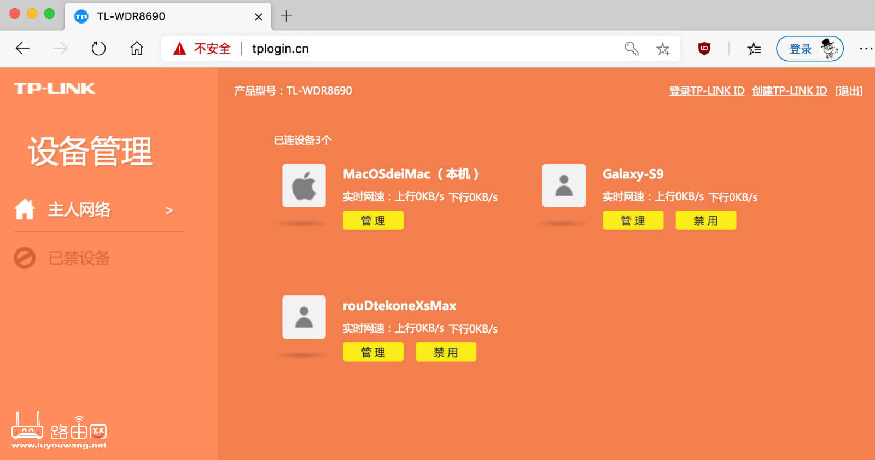This screenshot has width=875, height=460.
Task: Click the house icon beside 主人网络
Action: (x=25, y=209)
